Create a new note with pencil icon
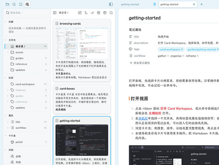Viewport: 219px width, 165px height. (x=80, y=13)
